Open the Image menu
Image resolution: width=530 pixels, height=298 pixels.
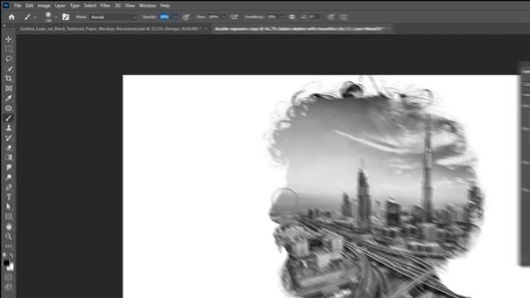click(44, 6)
